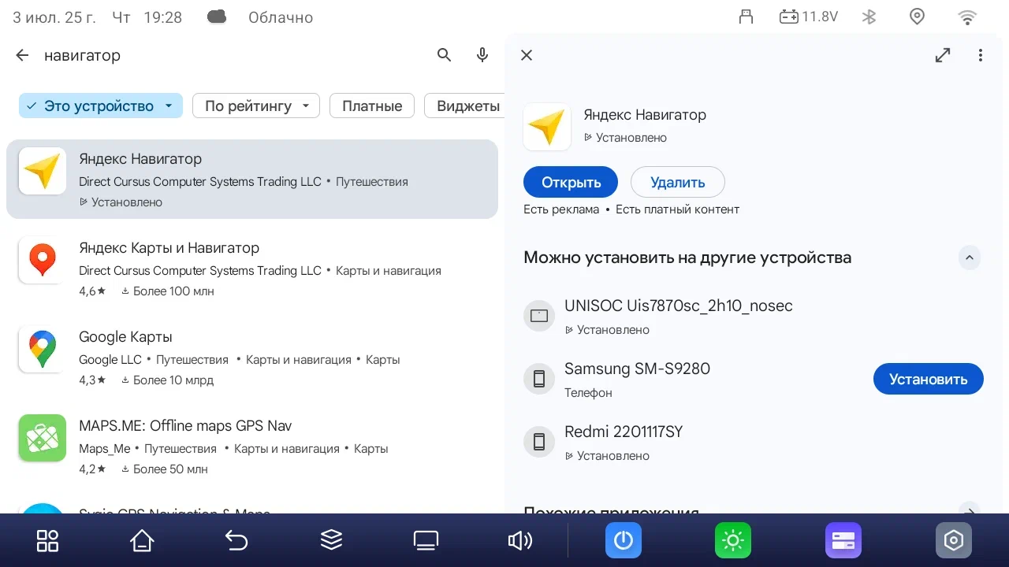Tap the Wi-Fi status icon
The width and height of the screenshot is (1009, 567).
[967, 17]
